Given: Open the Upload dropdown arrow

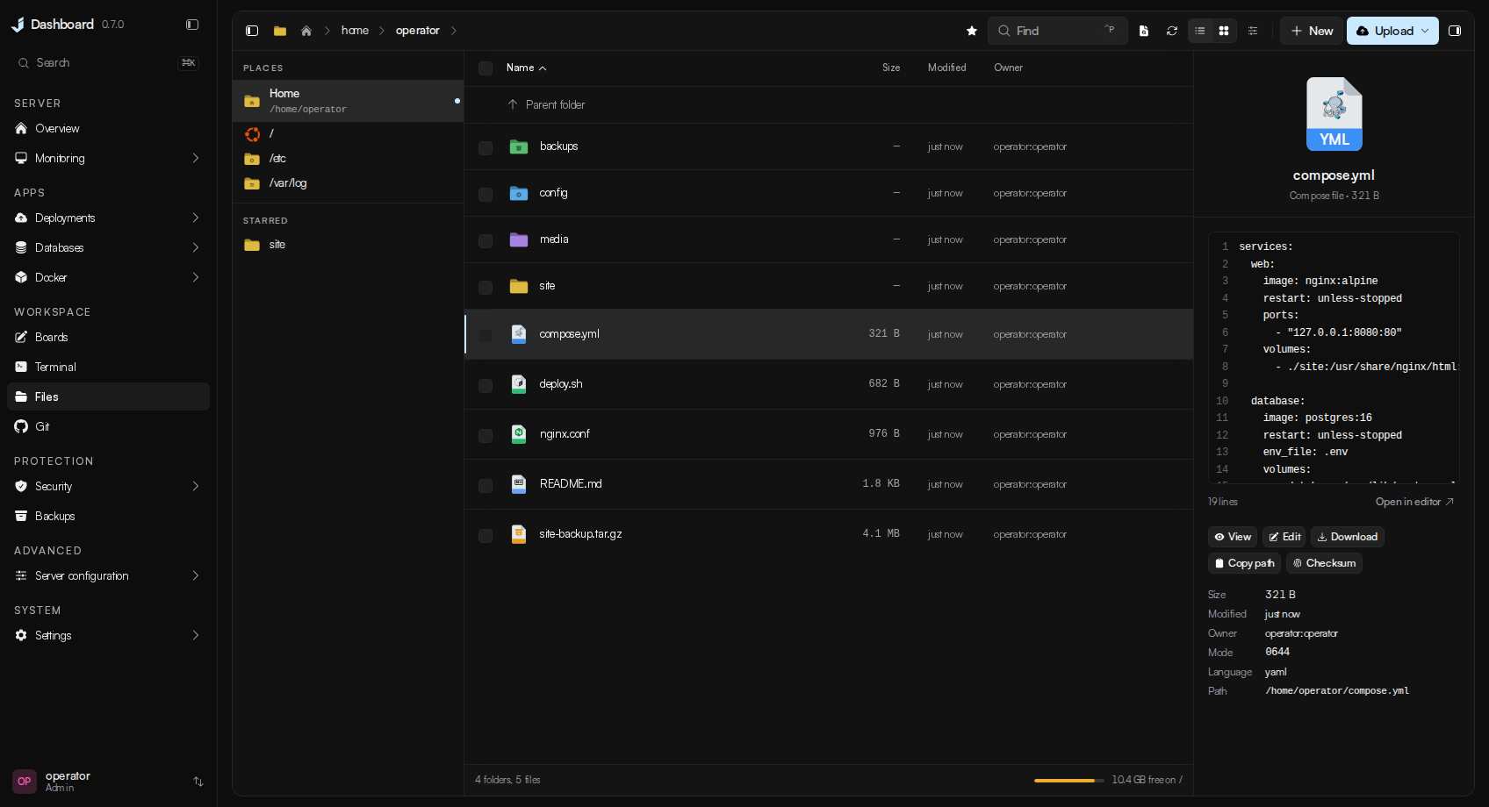Looking at the screenshot, I should 1425,31.
